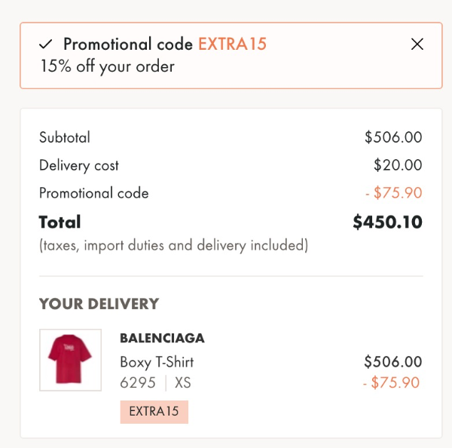Screen dimensions: 452x448
Task: Click the Delivery cost $20.00 value
Action: pyautogui.click(x=398, y=165)
